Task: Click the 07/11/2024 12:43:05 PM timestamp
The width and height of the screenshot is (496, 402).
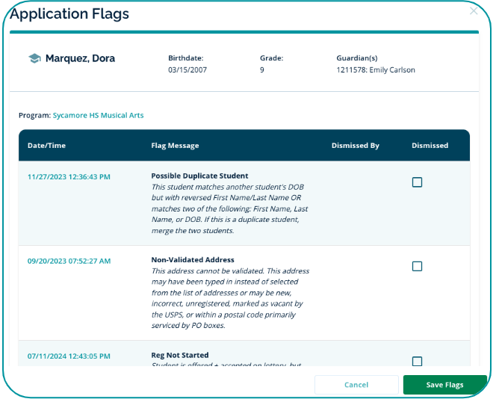Action: (x=69, y=356)
